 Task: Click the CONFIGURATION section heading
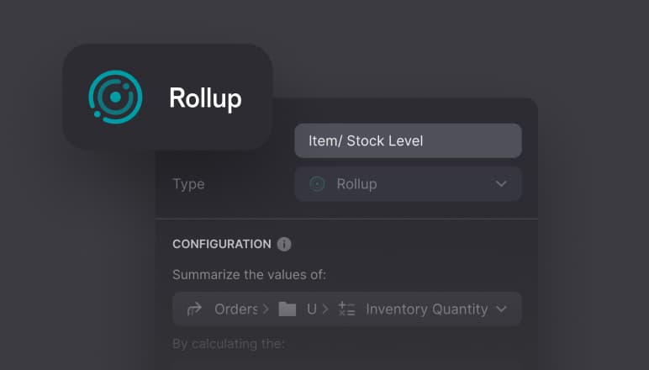click(221, 245)
